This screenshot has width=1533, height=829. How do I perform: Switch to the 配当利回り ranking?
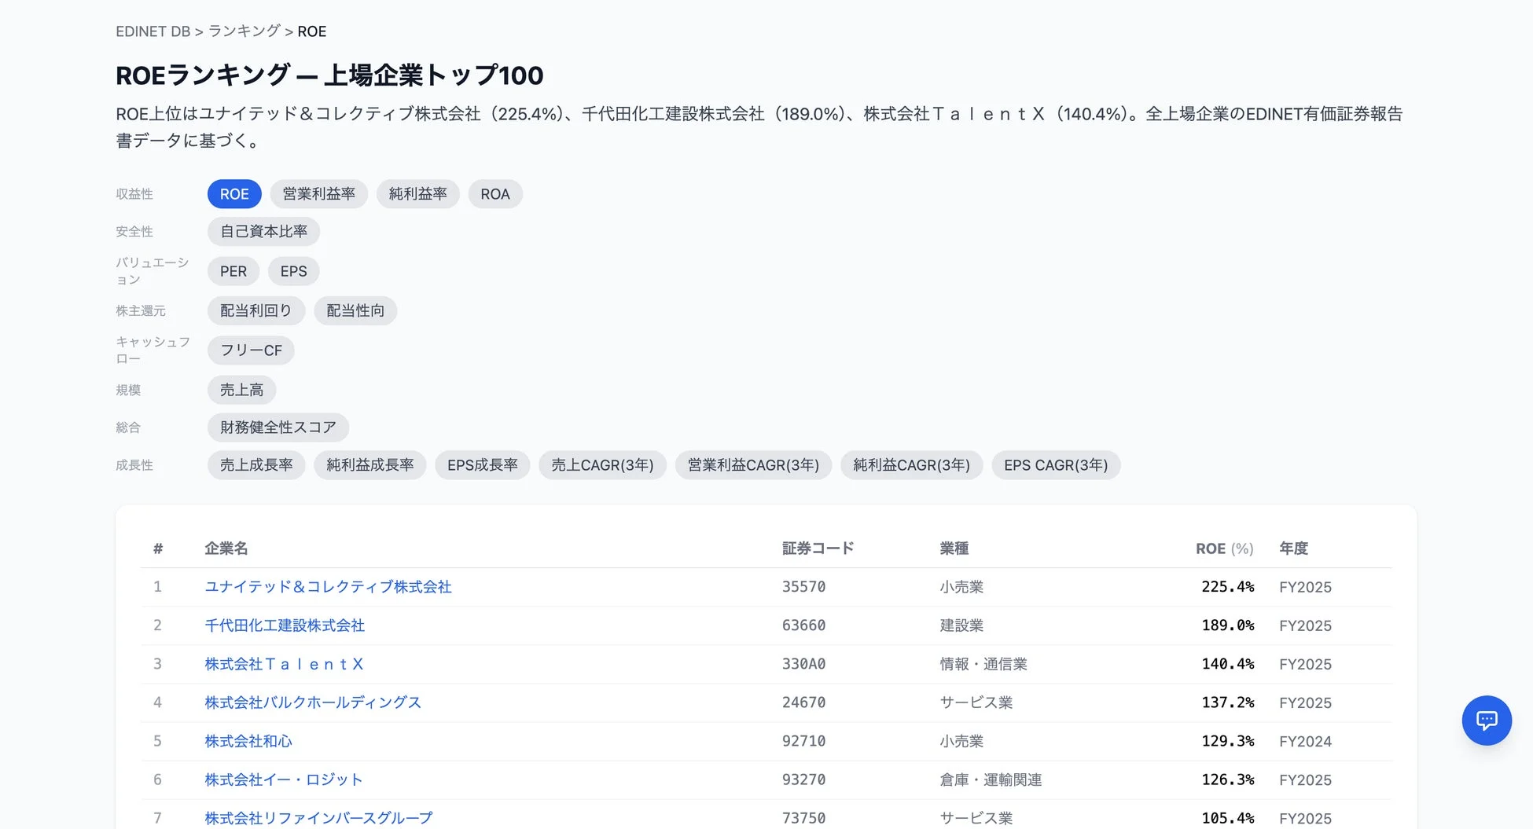click(256, 310)
